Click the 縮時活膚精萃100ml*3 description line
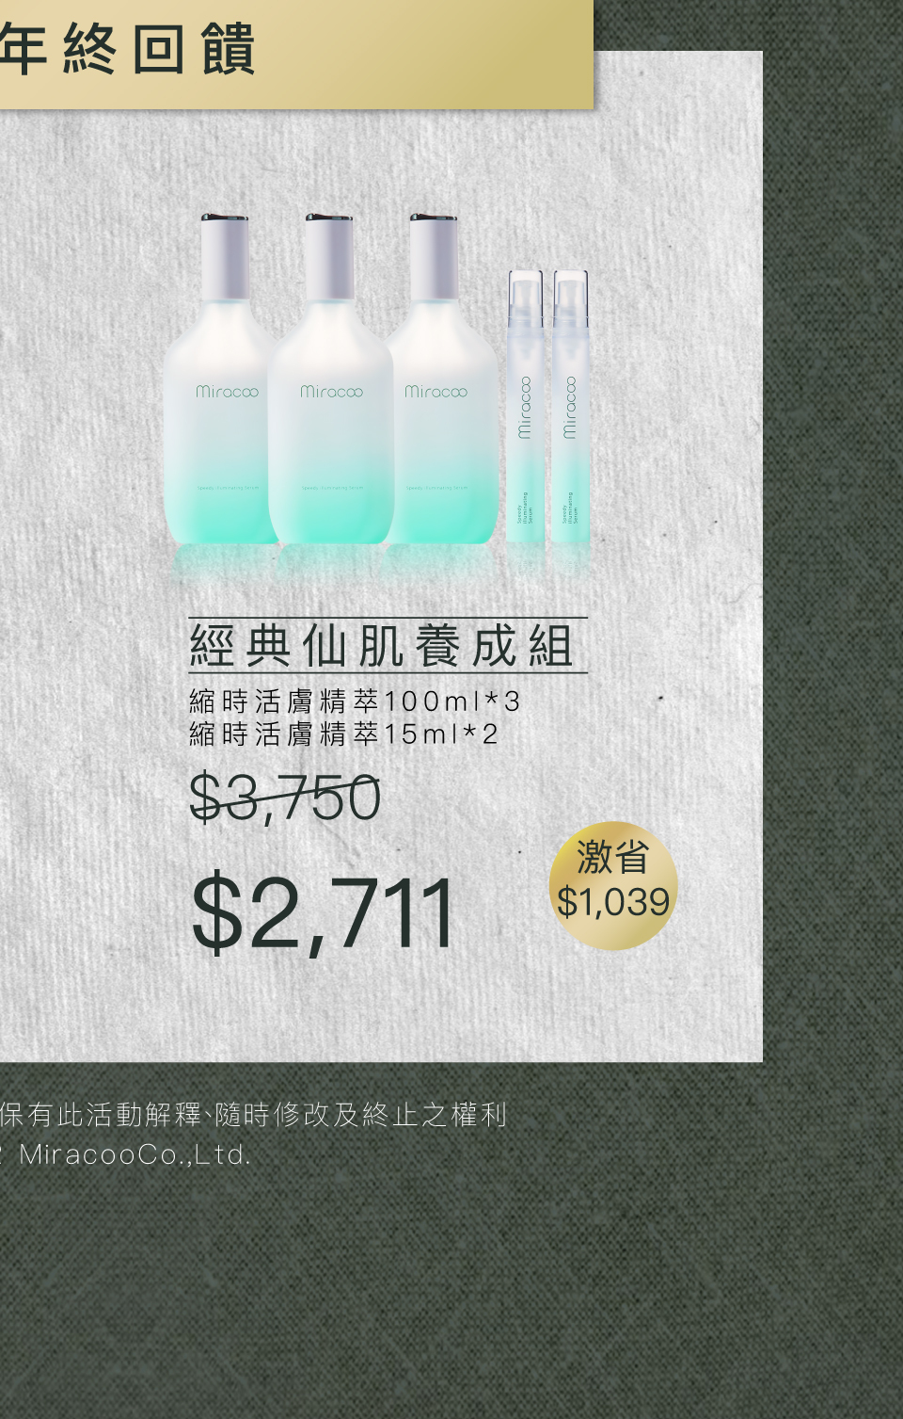 pyautogui.click(x=355, y=701)
